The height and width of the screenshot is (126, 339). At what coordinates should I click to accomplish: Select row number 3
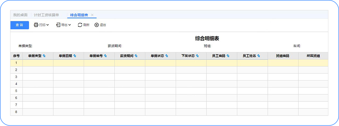(x=16, y=77)
